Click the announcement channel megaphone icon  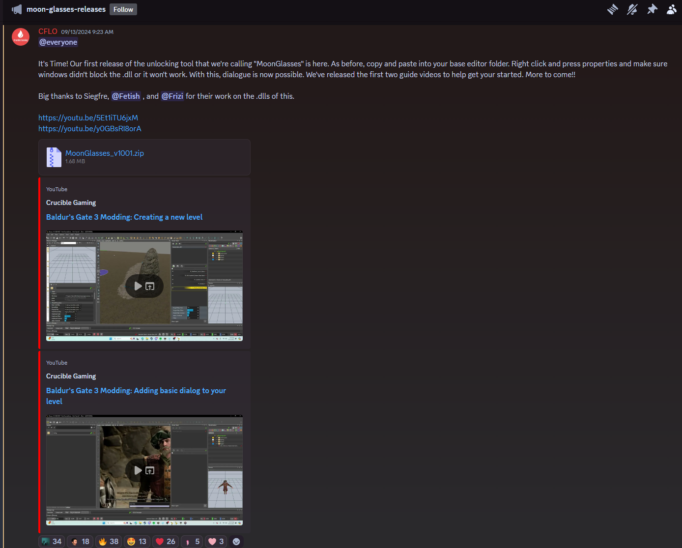click(x=17, y=9)
